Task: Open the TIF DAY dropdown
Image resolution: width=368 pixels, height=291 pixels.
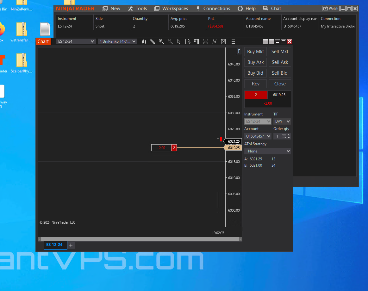Action: (x=282, y=121)
